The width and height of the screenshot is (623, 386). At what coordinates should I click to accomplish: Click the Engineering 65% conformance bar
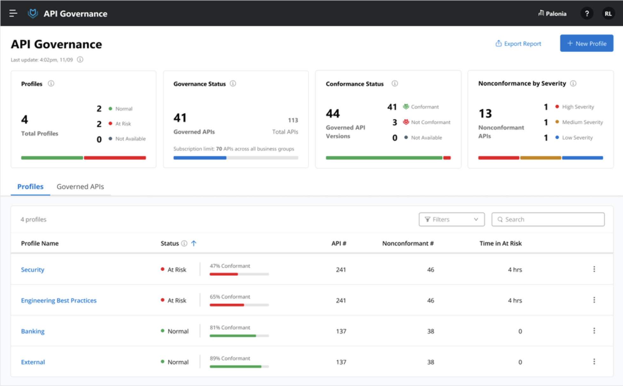click(x=239, y=305)
